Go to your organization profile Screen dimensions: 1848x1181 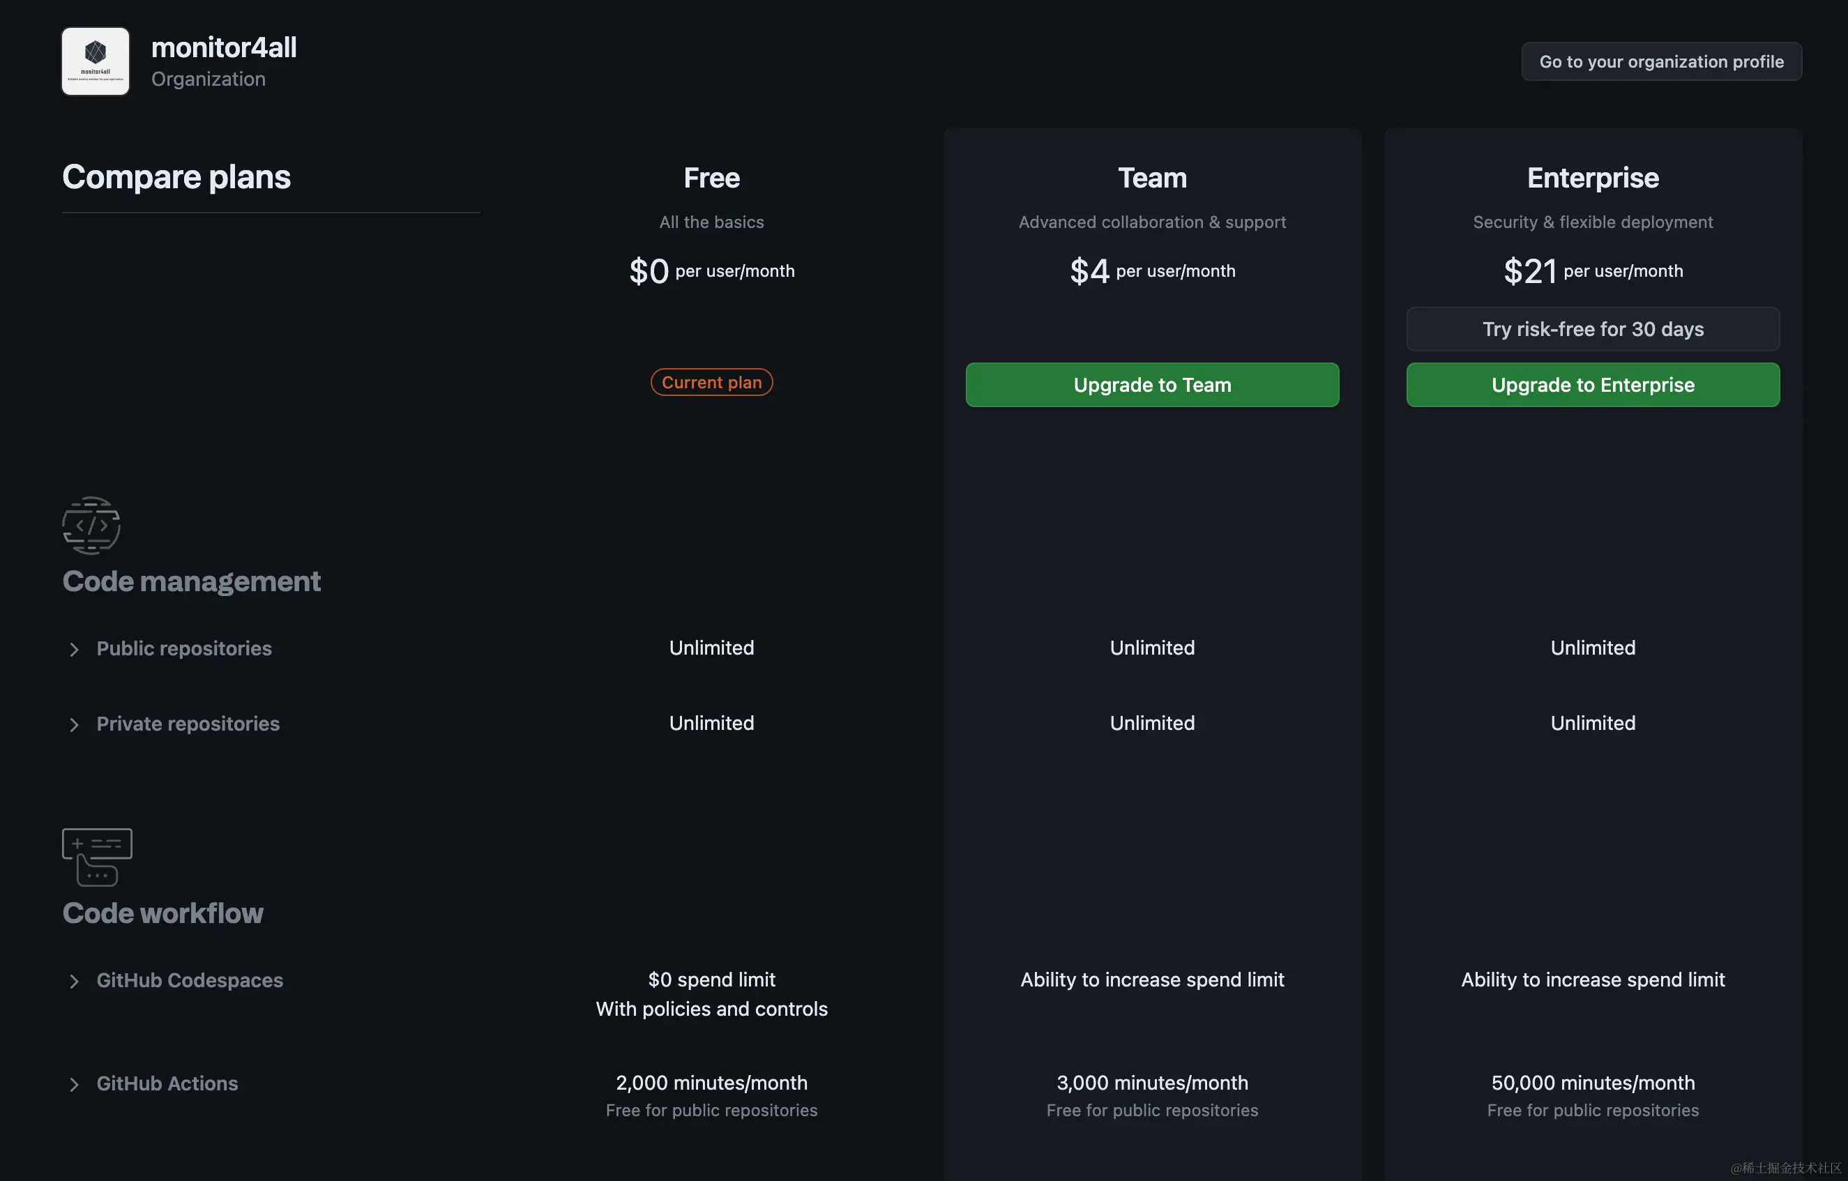click(x=1660, y=61)
